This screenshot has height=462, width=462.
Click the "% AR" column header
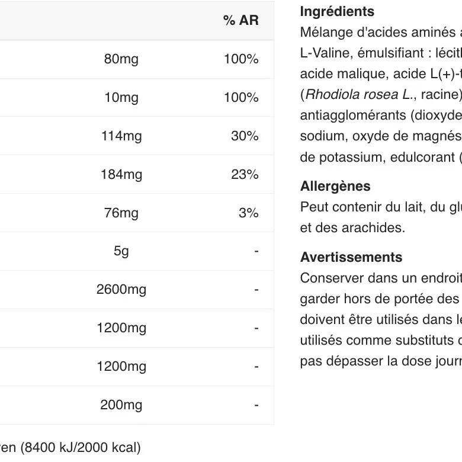click(x=240, y=20)
